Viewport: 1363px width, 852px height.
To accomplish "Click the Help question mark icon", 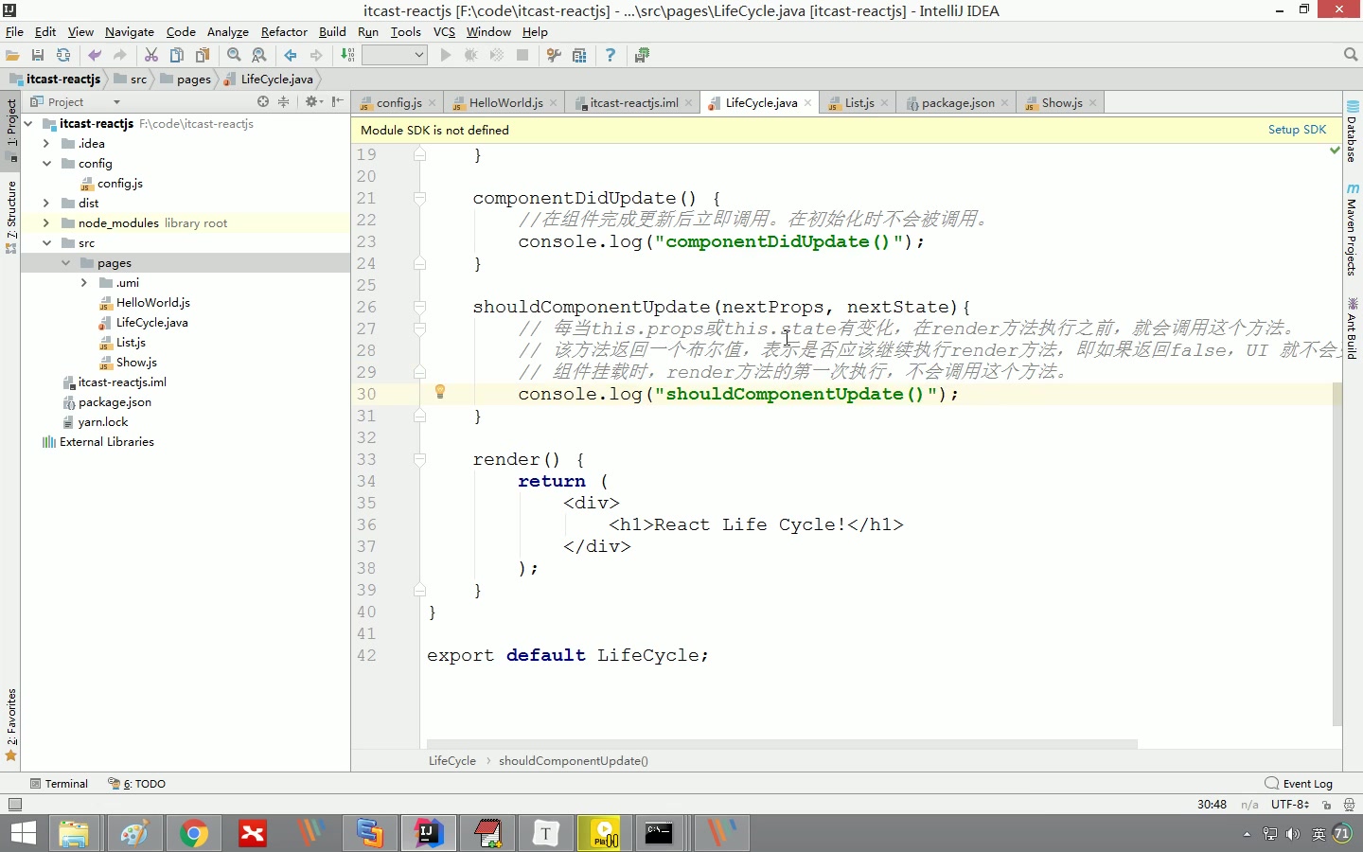I will 611,56.
